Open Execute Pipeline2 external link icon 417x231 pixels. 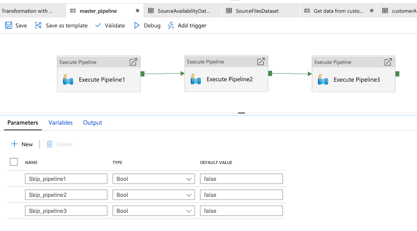click(261, 62)
